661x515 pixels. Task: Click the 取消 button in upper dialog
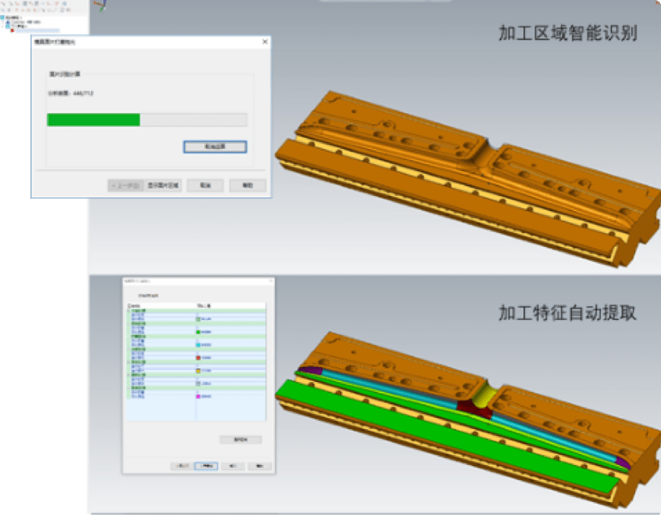(x=205, y=185)
